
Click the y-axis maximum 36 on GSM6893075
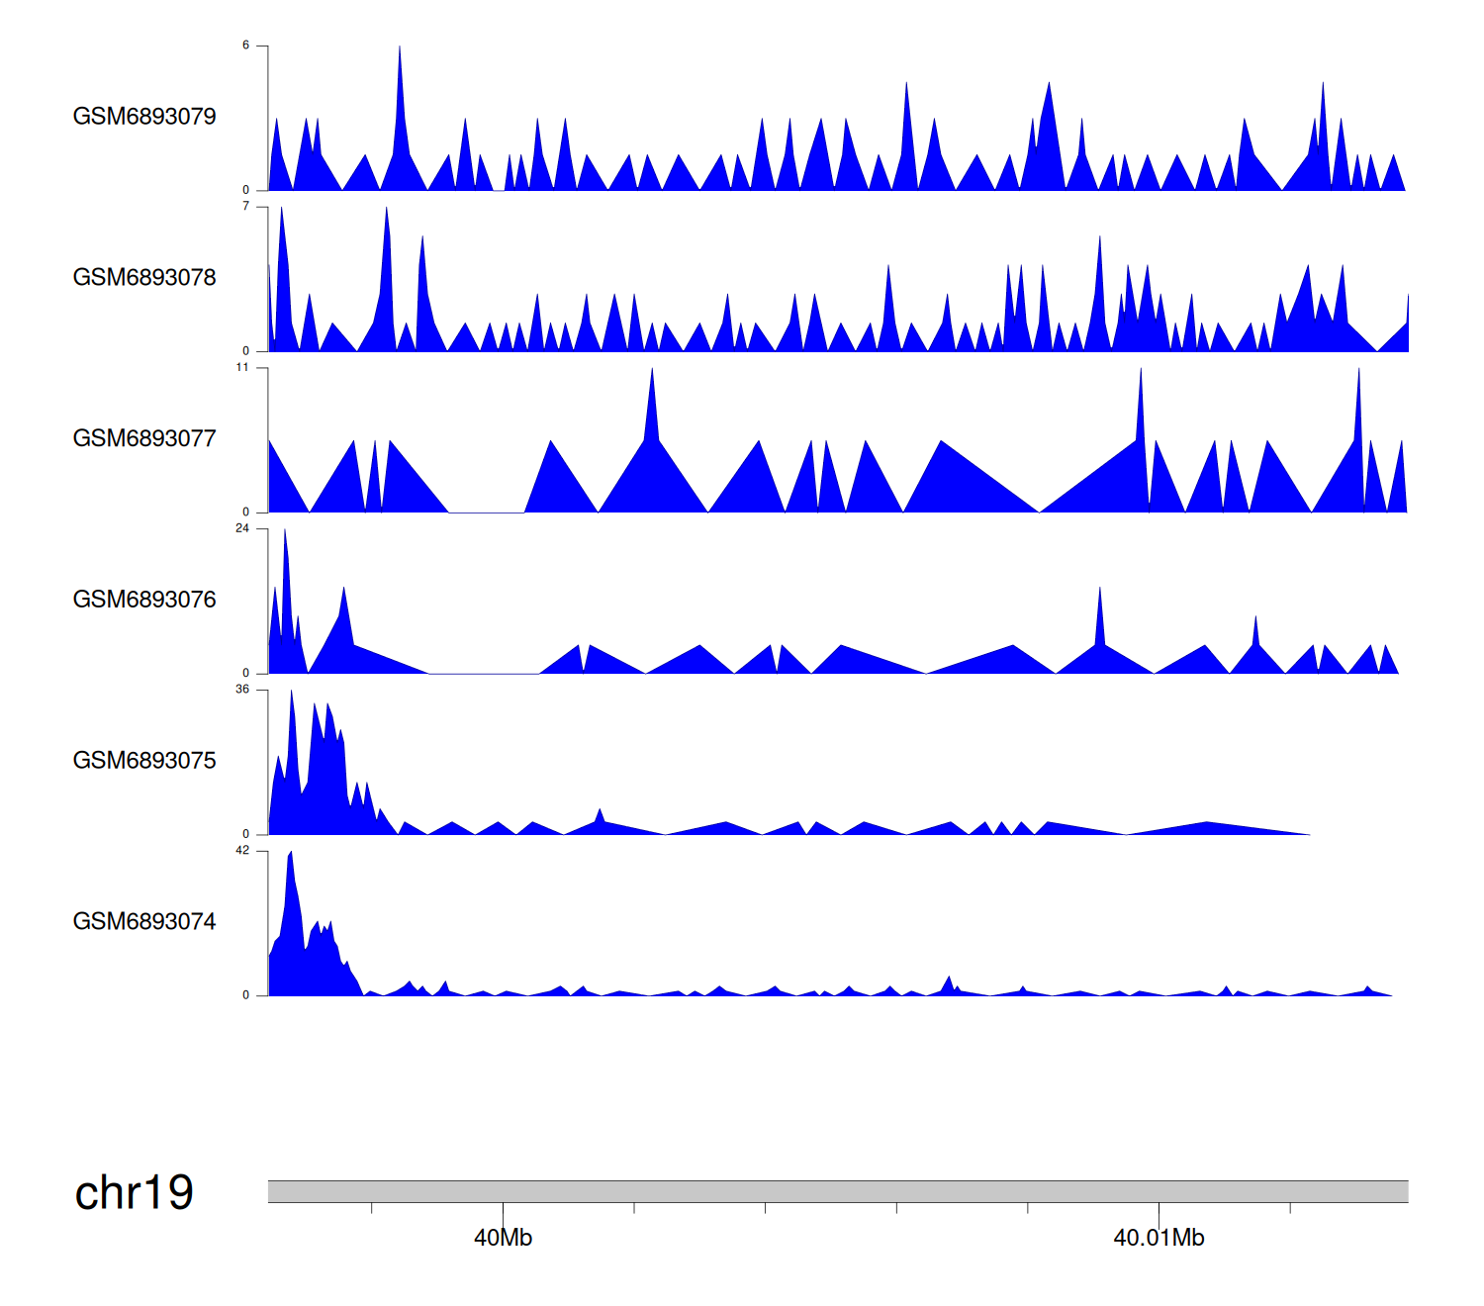point(242,690)
